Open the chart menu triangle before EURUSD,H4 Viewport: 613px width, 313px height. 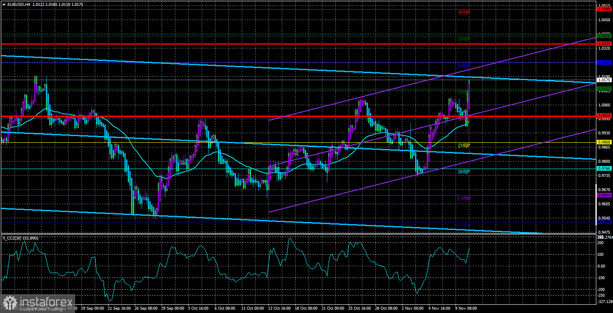point(4,4)
